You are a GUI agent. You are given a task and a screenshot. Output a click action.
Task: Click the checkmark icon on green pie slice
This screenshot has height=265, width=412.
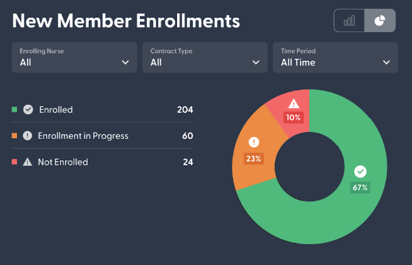(x=360, y=172)
